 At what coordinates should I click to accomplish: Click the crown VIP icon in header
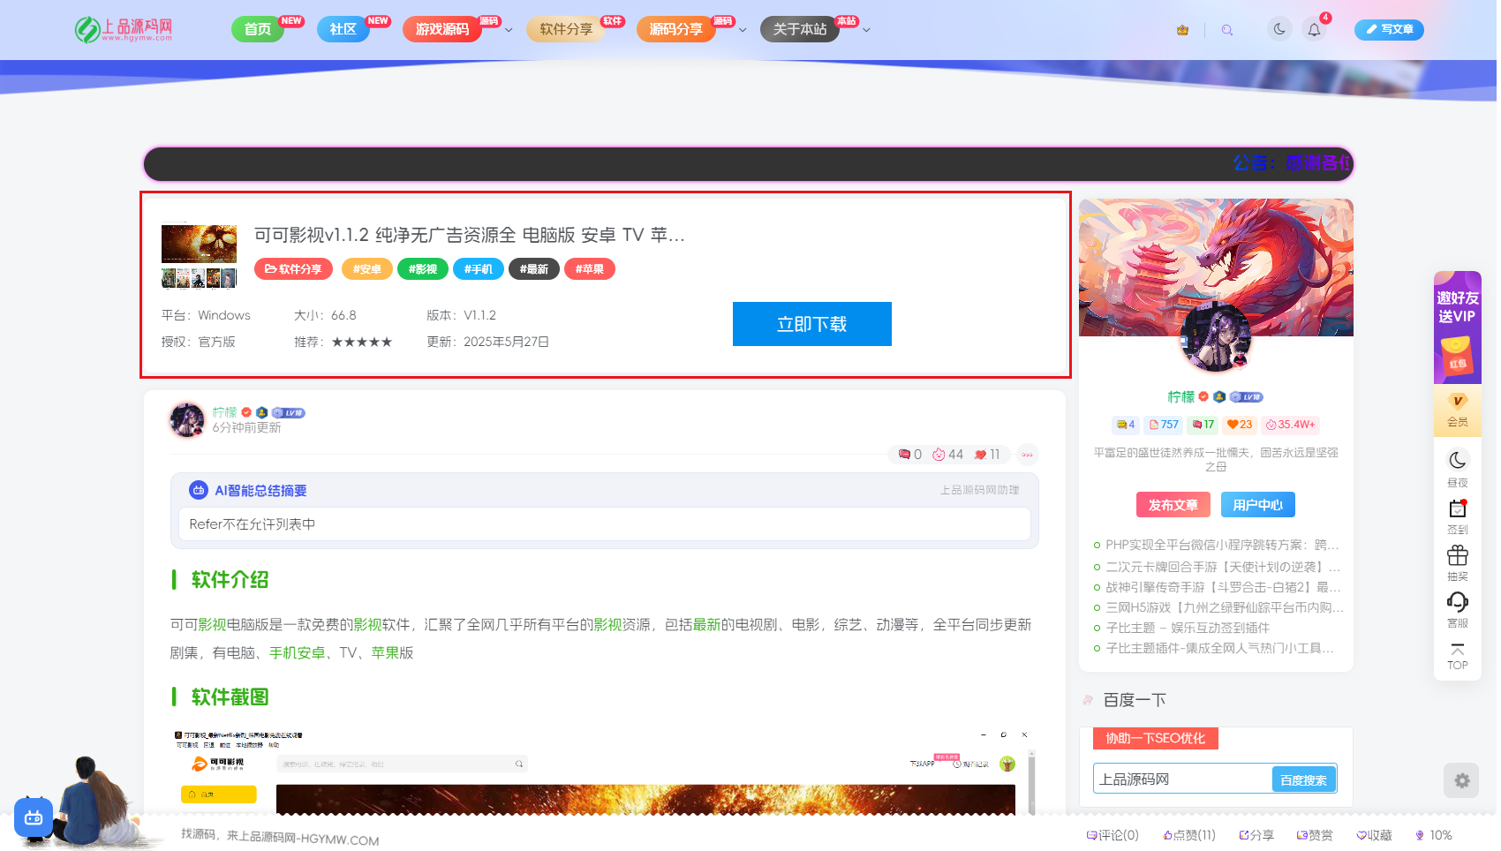point(1182,30)
